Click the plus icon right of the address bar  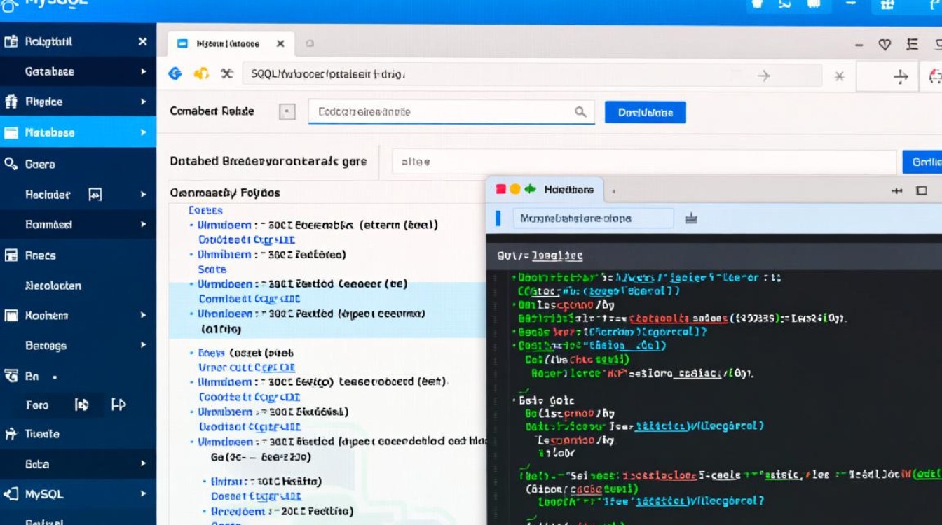(901, 76)
